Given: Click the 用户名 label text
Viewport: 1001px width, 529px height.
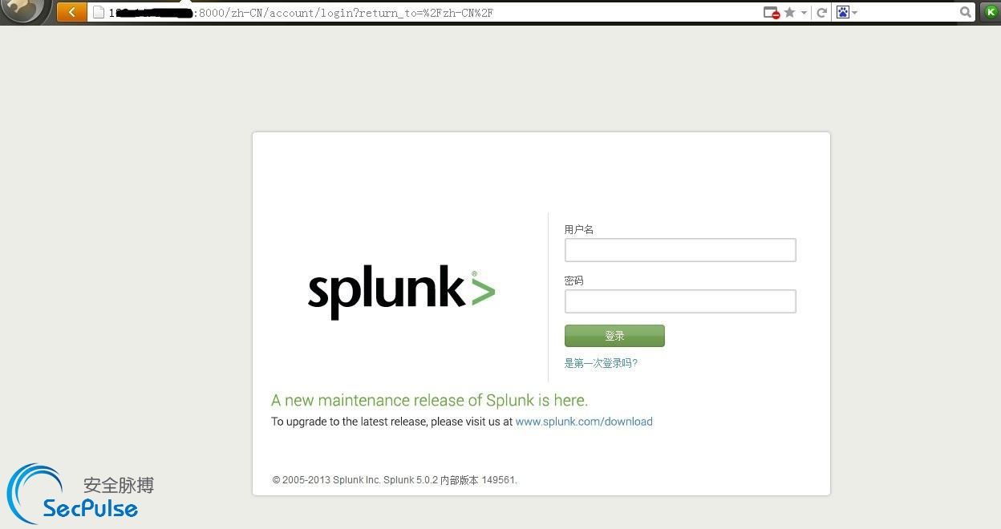Looking at the screenshot, I should pos(579,229).
